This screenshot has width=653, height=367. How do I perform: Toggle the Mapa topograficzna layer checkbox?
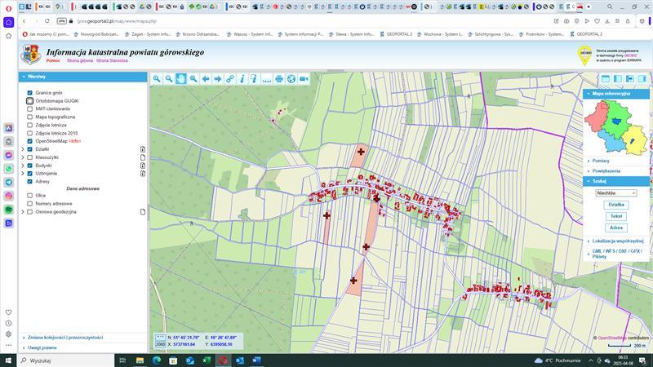[30, 117]
